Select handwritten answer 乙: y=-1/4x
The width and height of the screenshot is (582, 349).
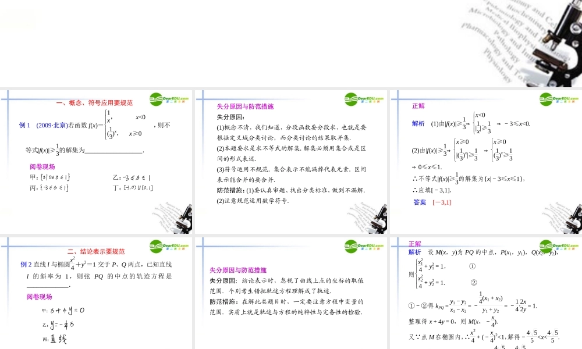(58, 325)
